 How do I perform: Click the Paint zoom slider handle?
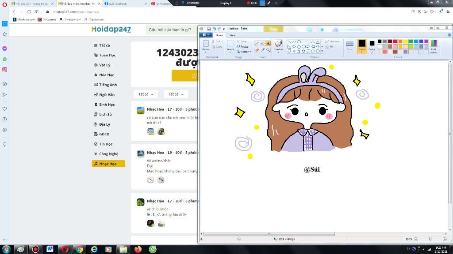(x=430, y=239)
